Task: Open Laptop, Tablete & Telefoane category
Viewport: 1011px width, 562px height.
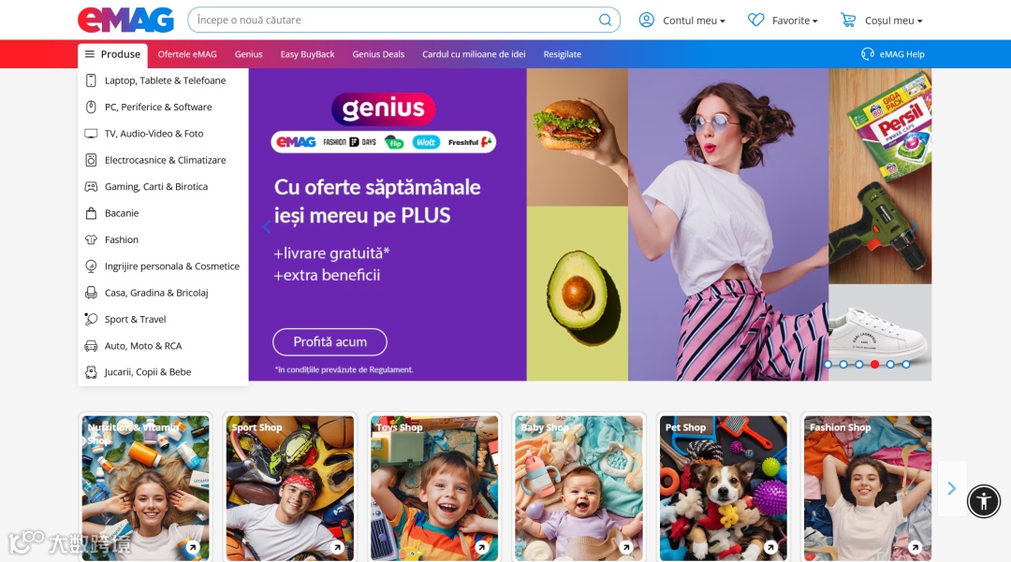Action: click(x=163, y=80)
